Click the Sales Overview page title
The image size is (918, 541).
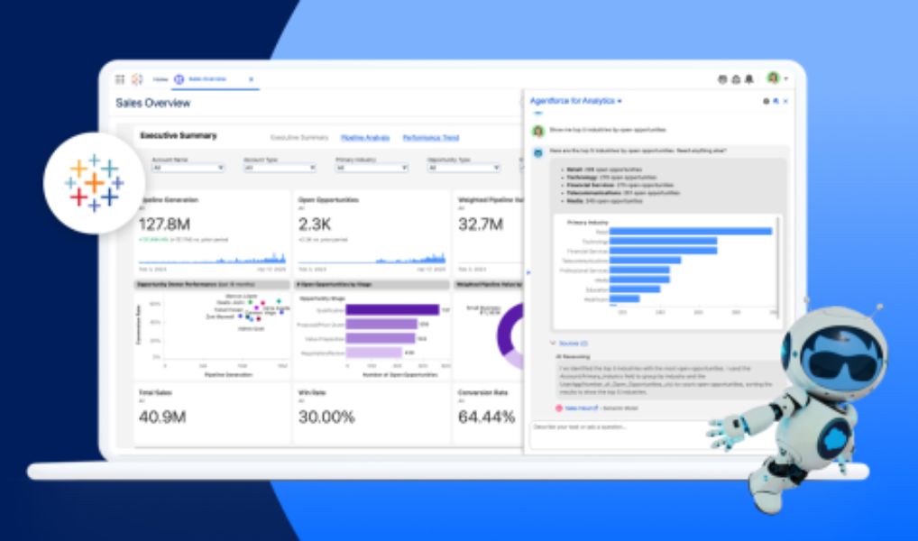tap(152, 103)
